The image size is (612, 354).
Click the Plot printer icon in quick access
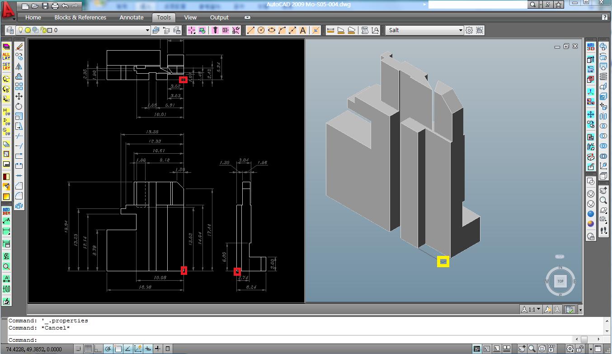55,6
